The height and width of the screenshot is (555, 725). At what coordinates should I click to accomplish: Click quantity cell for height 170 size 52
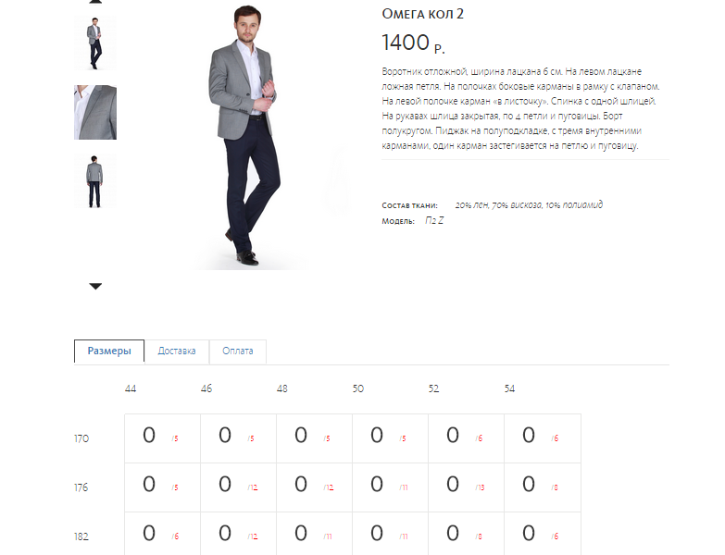tap(466, 438)
